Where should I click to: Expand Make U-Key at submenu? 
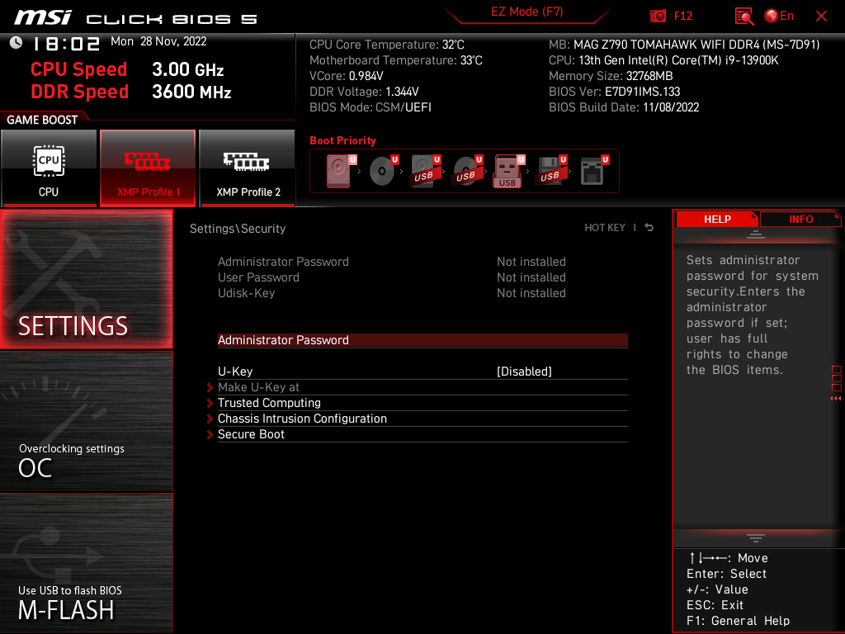coord(422,387)
